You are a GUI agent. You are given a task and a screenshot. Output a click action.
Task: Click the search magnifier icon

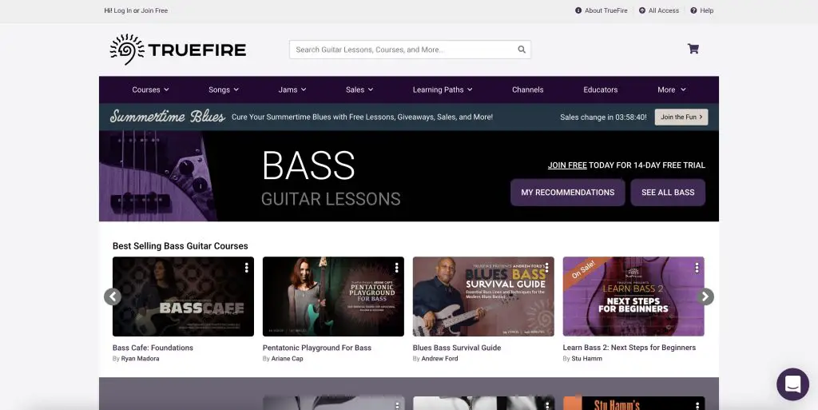tap(521, 50)
